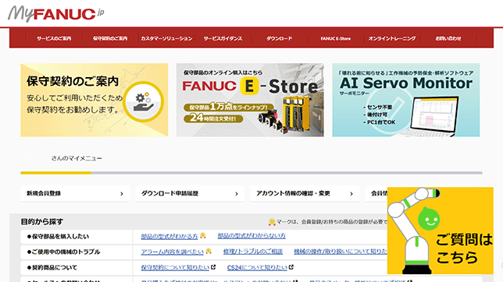Click the gear-and-hand icon in the maintenance banner
This screenshot has width=503, height=282.
tap(143, 102)
